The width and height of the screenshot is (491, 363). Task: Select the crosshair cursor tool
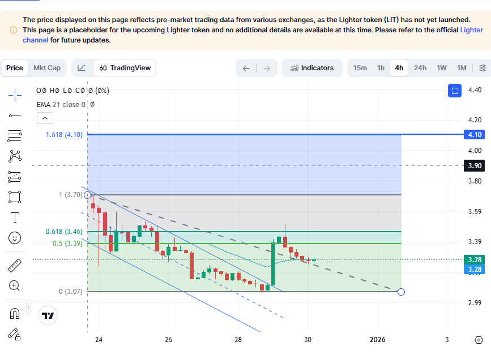click(15, 95)
